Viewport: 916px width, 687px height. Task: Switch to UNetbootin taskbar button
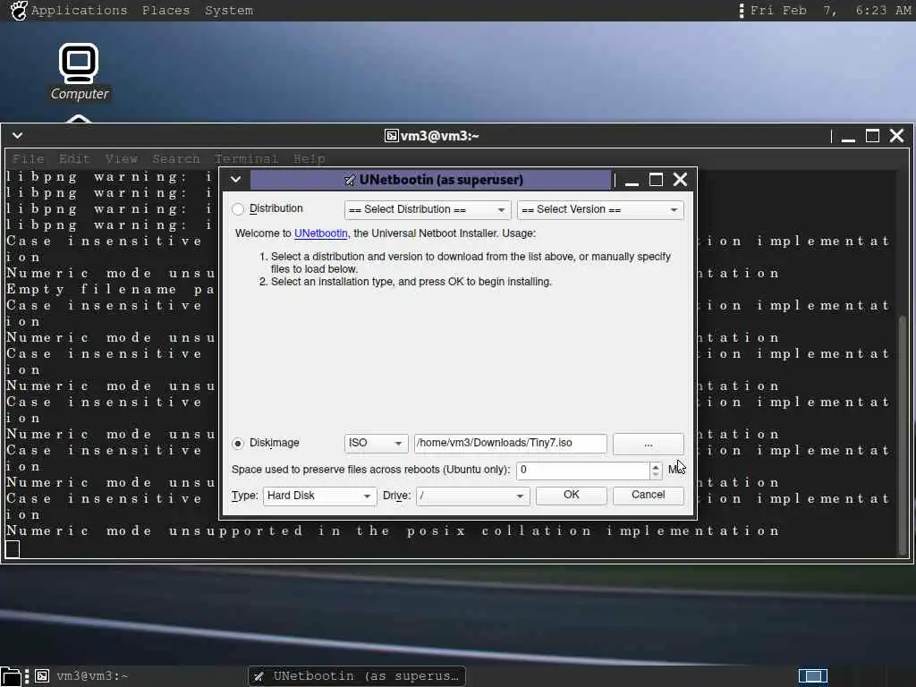click(x=357, y=676)
